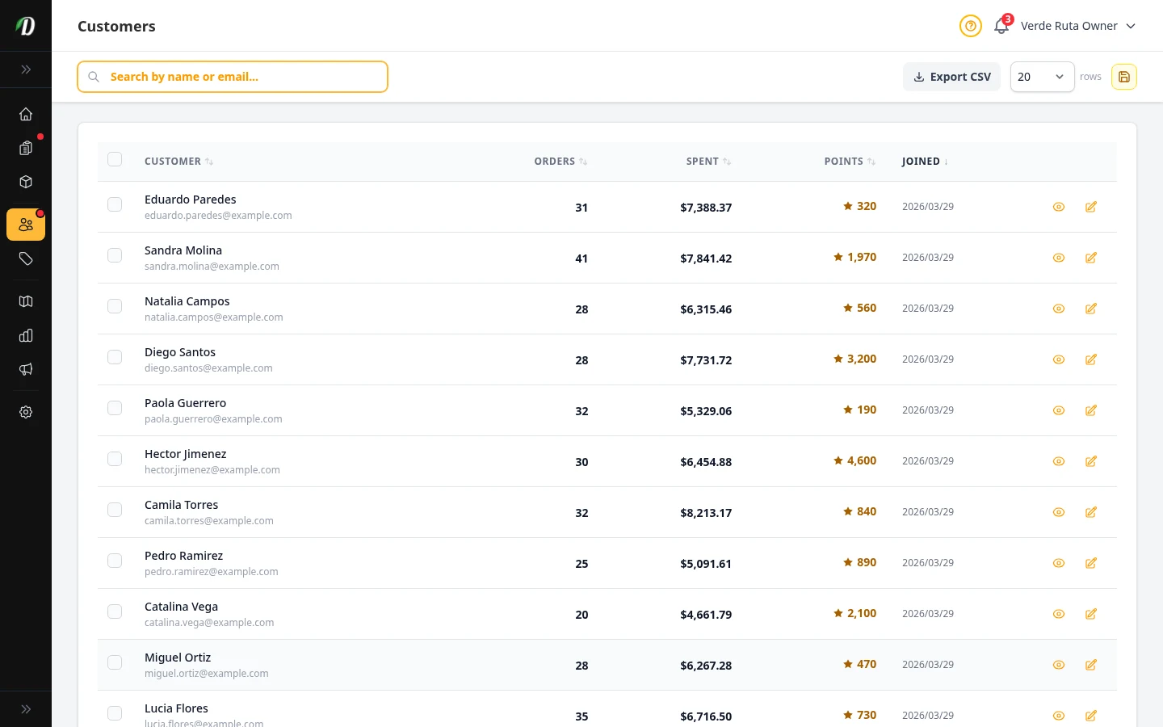The height and width of the screenshot is (727, 1163).
Task: Click Export CSV
Action: pyautogui.click(x=951, y=76)
